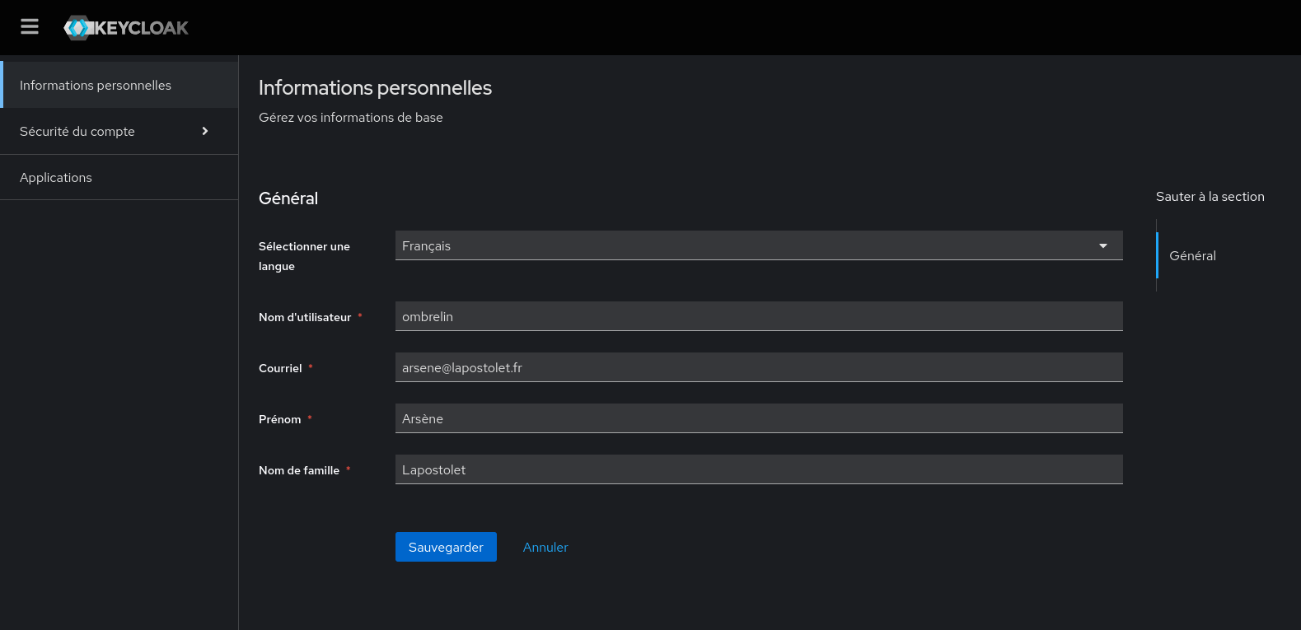
Task: Click the Courriel label
Action: tap(280, 368)
